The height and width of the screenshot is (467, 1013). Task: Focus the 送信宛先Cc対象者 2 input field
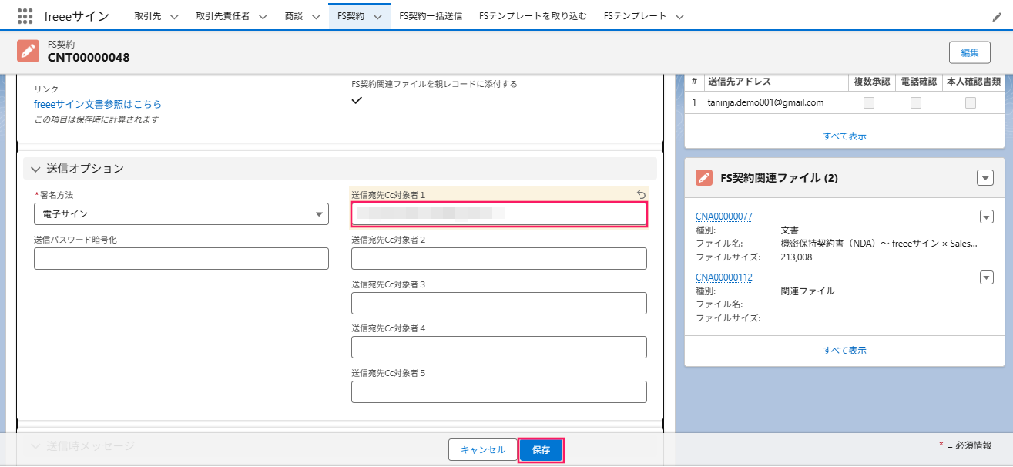tap(499, 259)
